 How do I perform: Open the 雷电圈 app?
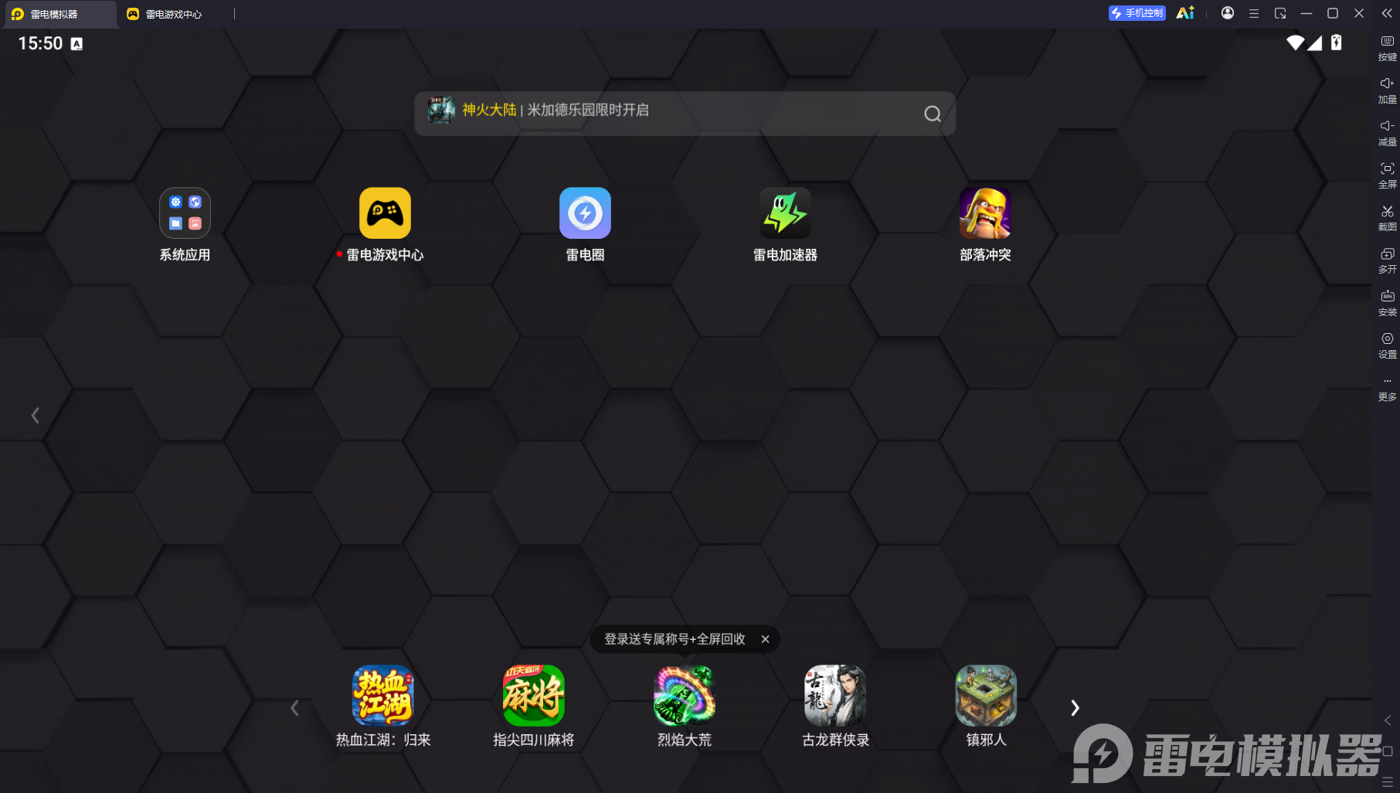(x=585, y=213)
